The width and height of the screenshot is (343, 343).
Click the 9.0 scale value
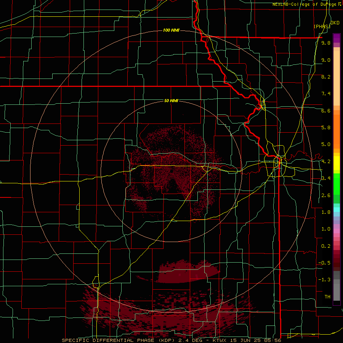click(x=326, y=60)
